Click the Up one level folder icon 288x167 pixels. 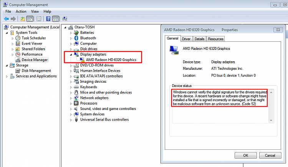(x=23, y=19)
